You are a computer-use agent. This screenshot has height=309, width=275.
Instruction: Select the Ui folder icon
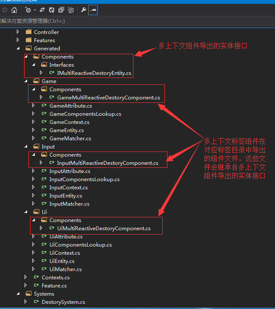click(36, 212)
